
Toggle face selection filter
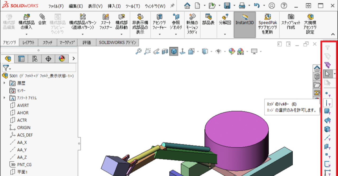(x=327, y=111)
